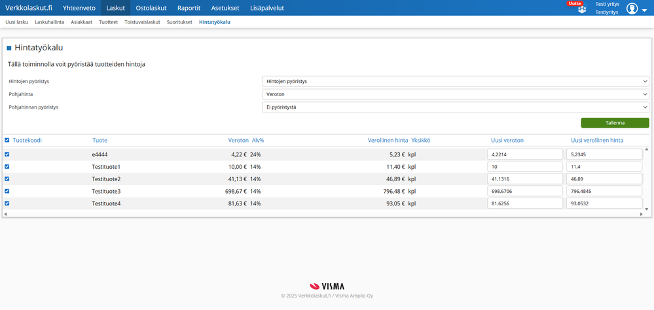This screenshot has height=310, width=654.
Task: Open Pohjahinnan pyöristys dropdown
Action: coord(455,107)
